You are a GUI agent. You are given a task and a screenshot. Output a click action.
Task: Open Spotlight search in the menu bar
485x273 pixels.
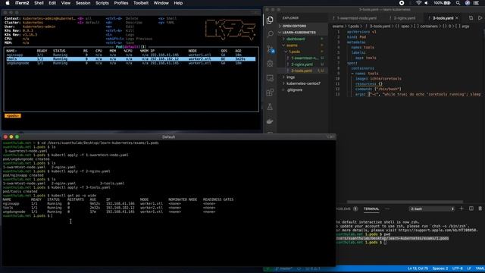(458, 3)
